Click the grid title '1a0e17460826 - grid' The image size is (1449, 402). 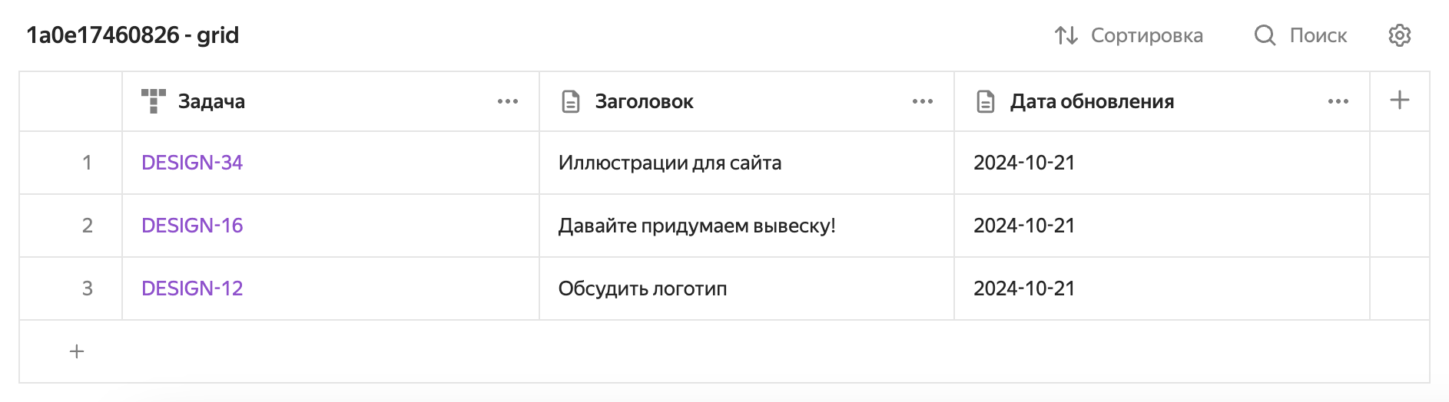tap(133, 35)
